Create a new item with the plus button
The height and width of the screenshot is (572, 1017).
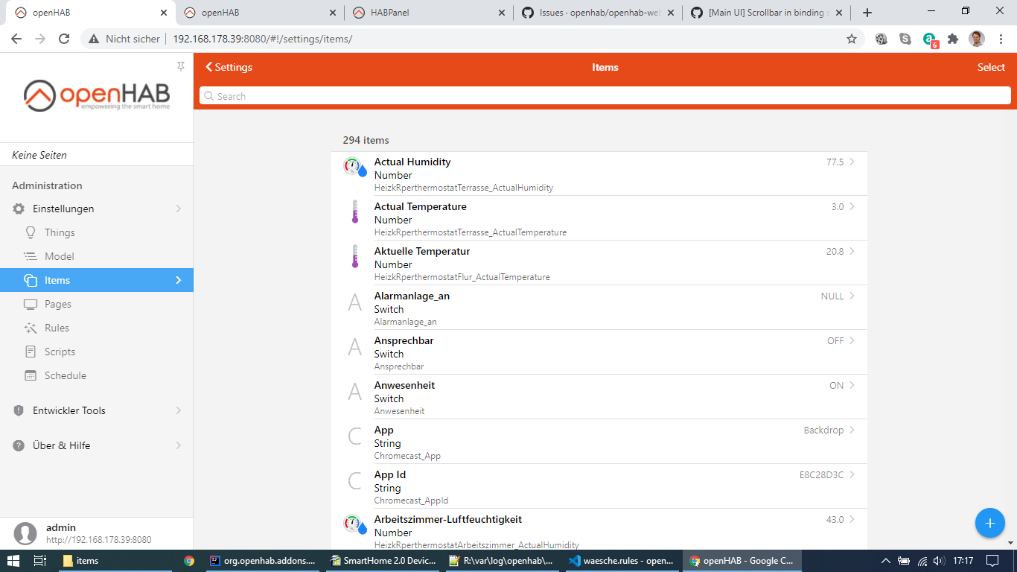[990, 523]
